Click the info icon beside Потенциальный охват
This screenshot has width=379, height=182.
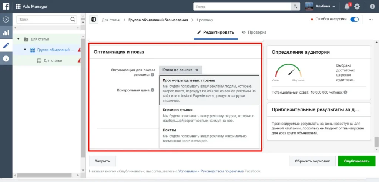click(x=345, y=92)
